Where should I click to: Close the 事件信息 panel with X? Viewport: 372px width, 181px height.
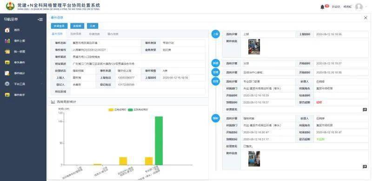[365, 18]
